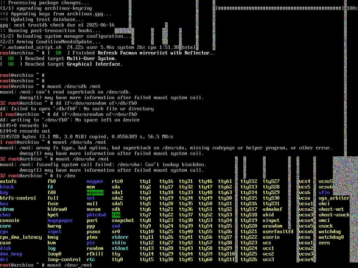Screen dimensions: 358x268
Task: Select 'No space left on device' error line
Action: (x=107, y=120)
